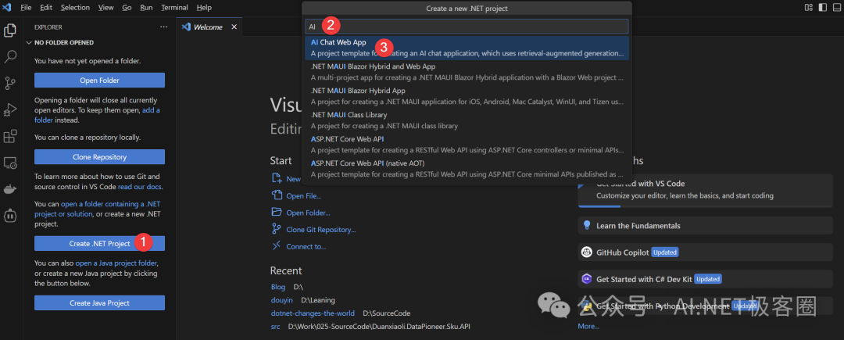Open recent project 'douyin'
Viewport: 844px width, 340px height.
point(281,299)
